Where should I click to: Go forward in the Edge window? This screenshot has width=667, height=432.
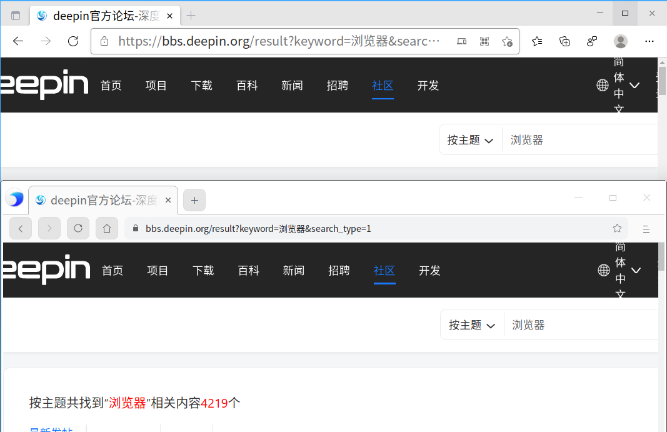click(46, 41)
